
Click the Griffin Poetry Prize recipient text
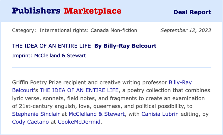49,82
